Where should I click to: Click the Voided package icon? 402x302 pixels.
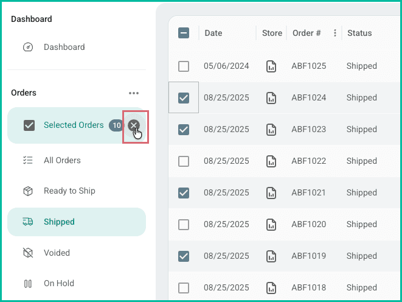pos(28,253)
